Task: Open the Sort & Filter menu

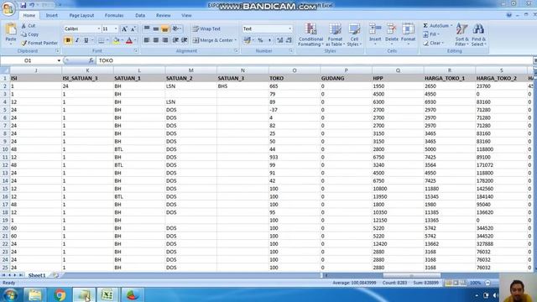Action: (461, 34)
